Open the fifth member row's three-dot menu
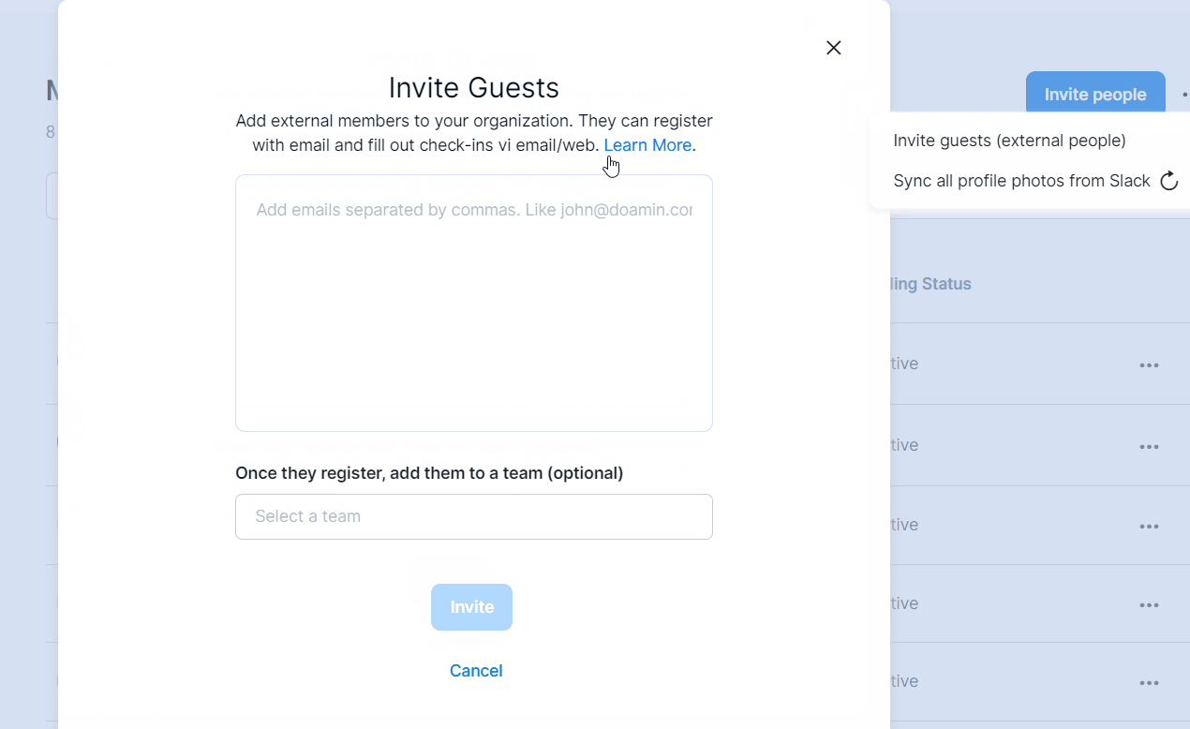This screenshot has height=729, width=1190. pyautogui.click(x=1149, y=683)
